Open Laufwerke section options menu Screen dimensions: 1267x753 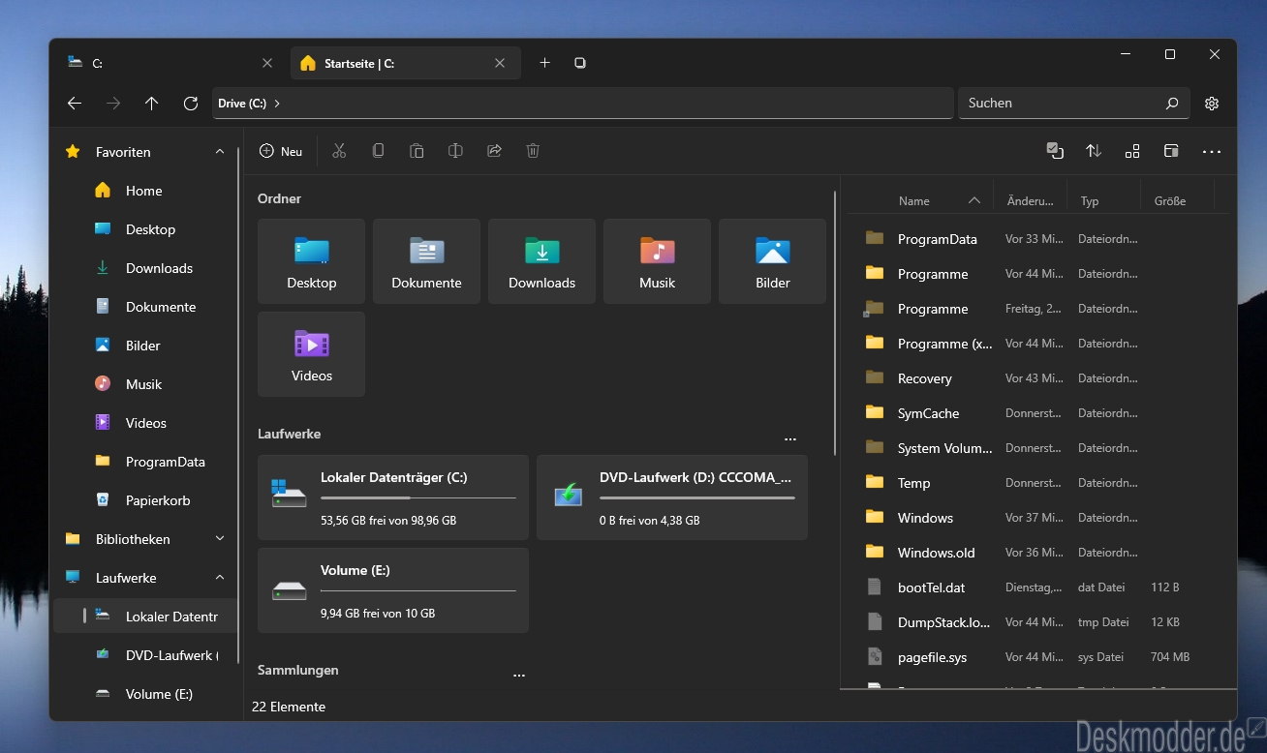pos(790,438)
